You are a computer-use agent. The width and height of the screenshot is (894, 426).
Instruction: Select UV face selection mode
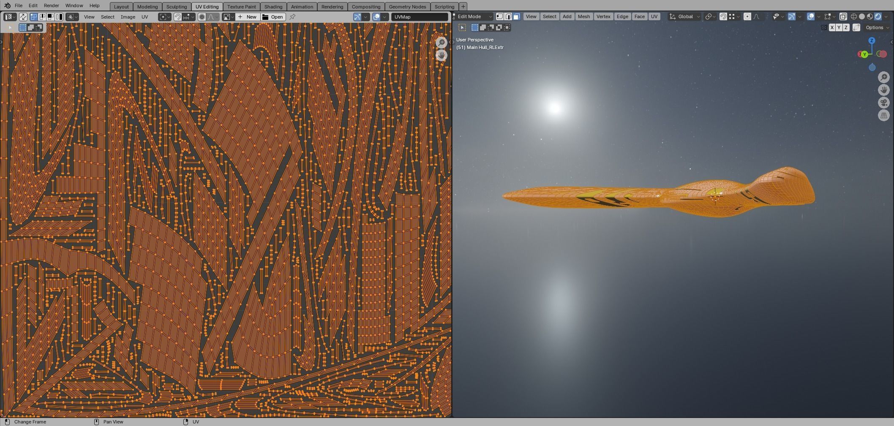point(50,17)
